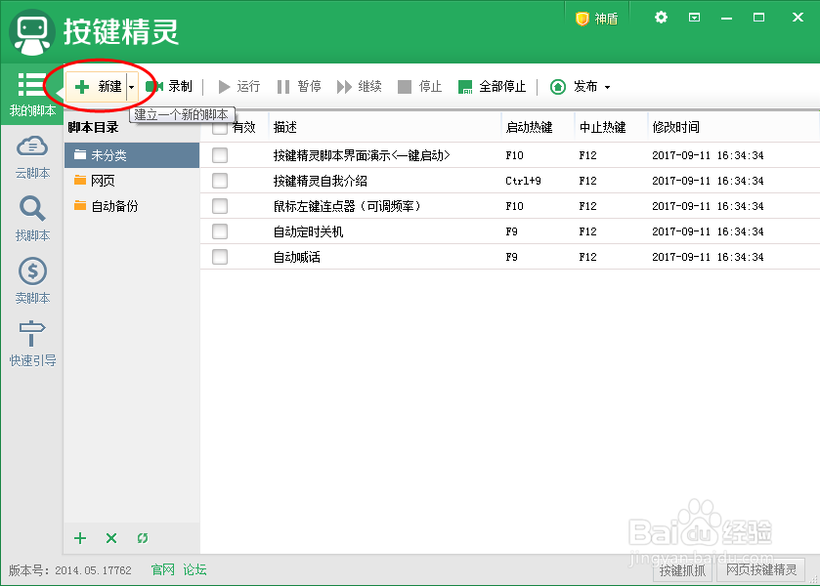Open the 找脚本 search scripts tab

pyautogui.click(x=32, y=220)
